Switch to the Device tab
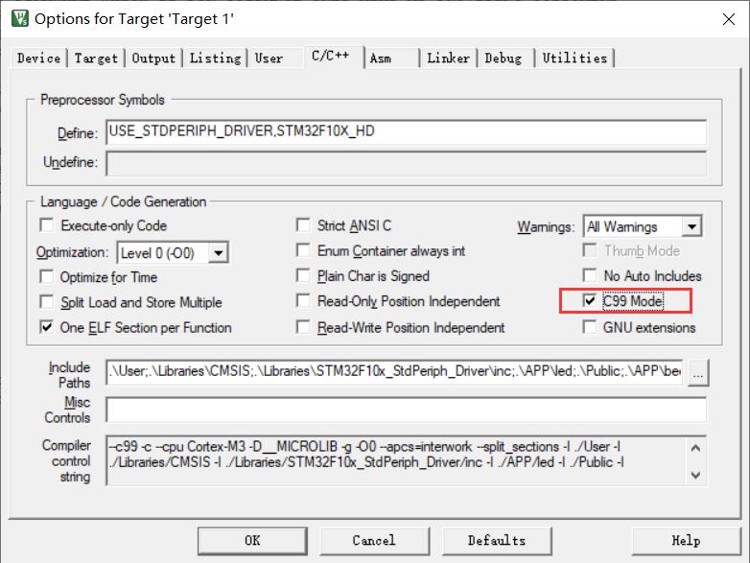This screenshot has width=750, height=563. [38, 59]
